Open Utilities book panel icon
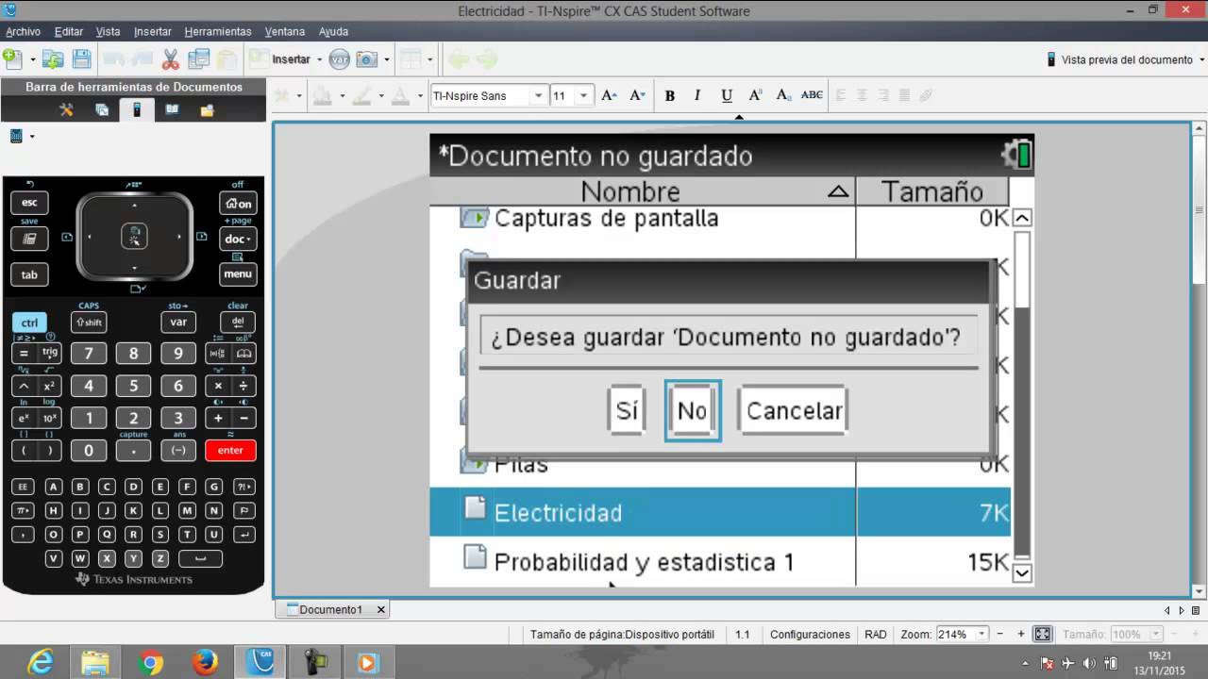 click(x=172, y=110)
